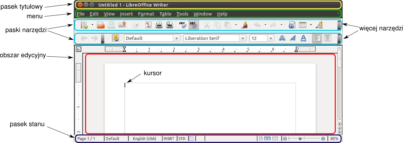This screenshot has width=403, height=143.
Task: Open the New document type dropdown arrow
Action: click(92, 25)
